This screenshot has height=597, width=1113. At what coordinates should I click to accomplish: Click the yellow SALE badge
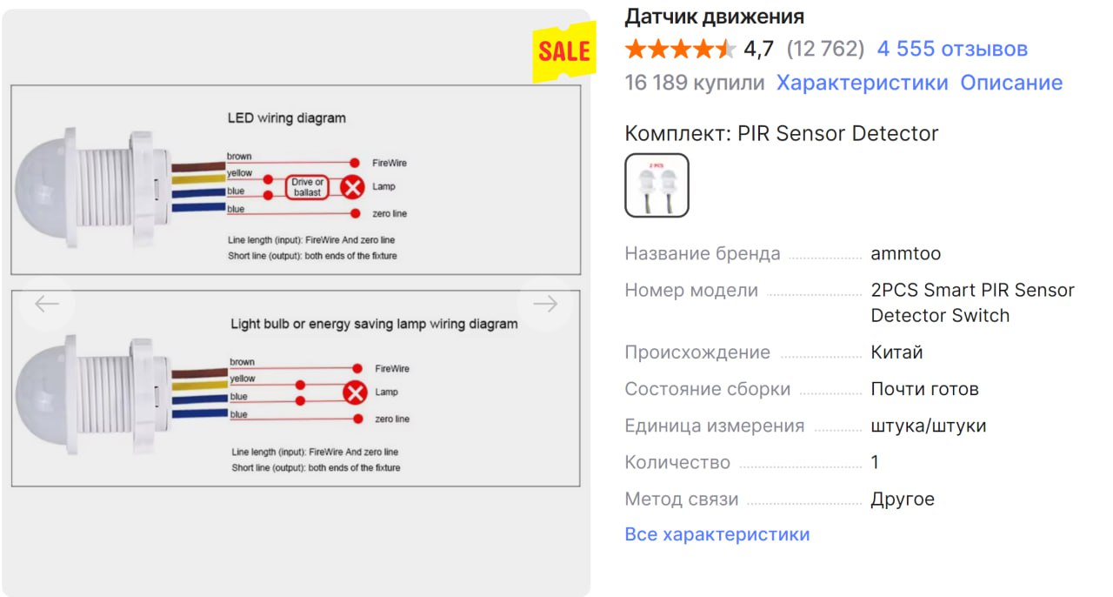point(563,50)
